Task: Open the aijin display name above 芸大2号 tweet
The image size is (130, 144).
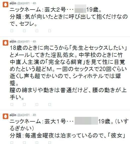Action: [13, 3]
